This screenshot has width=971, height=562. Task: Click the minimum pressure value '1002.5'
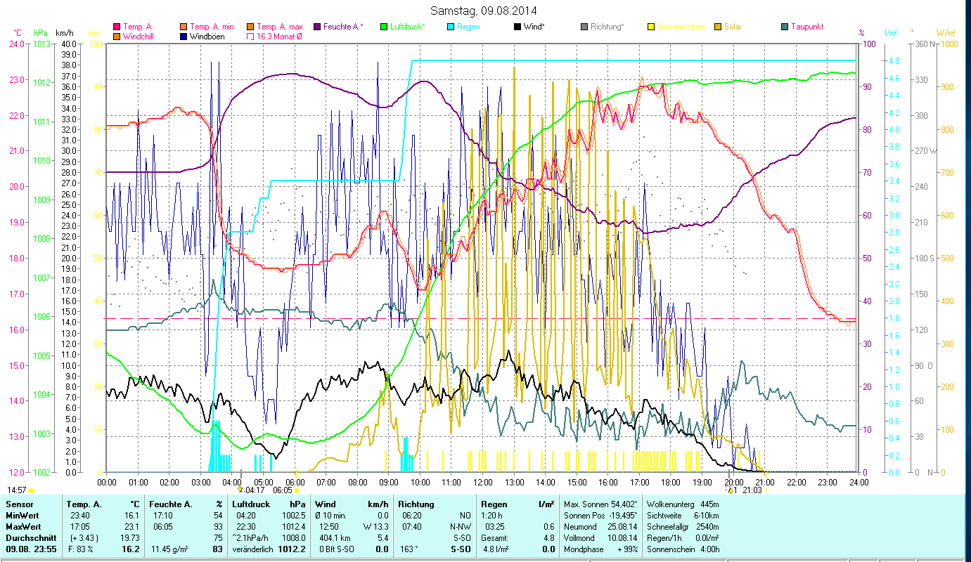[294, 516]
